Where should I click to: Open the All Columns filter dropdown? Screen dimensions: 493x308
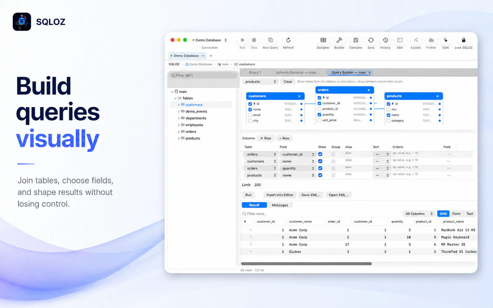(x=419, y=214)
